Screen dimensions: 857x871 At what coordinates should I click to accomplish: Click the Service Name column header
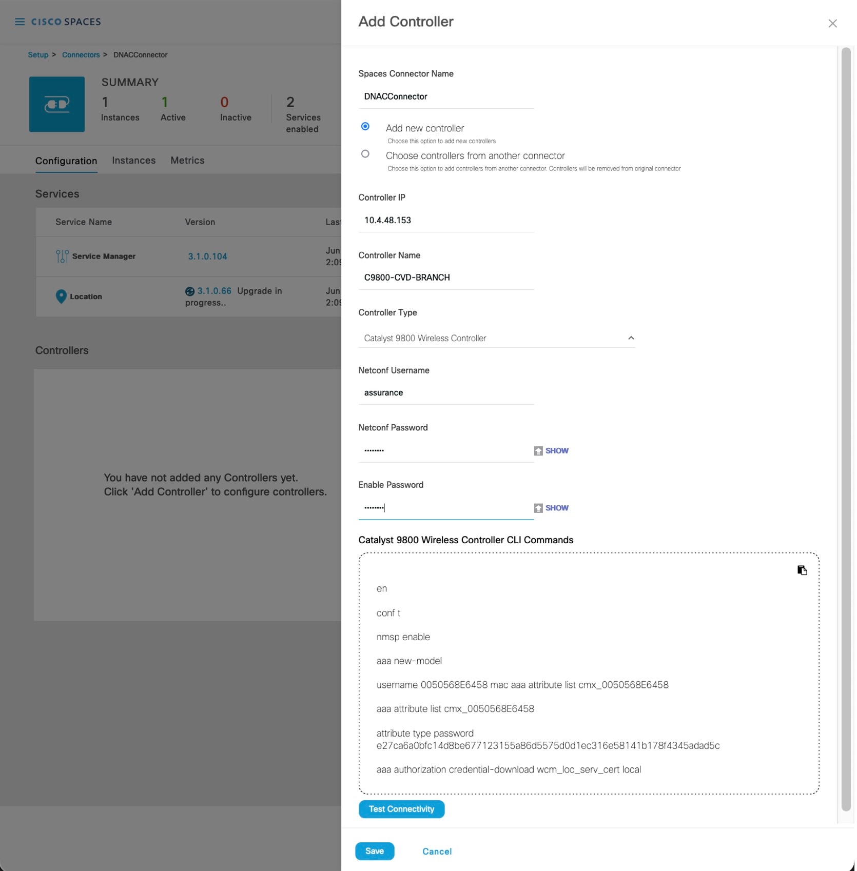[84, 222]
